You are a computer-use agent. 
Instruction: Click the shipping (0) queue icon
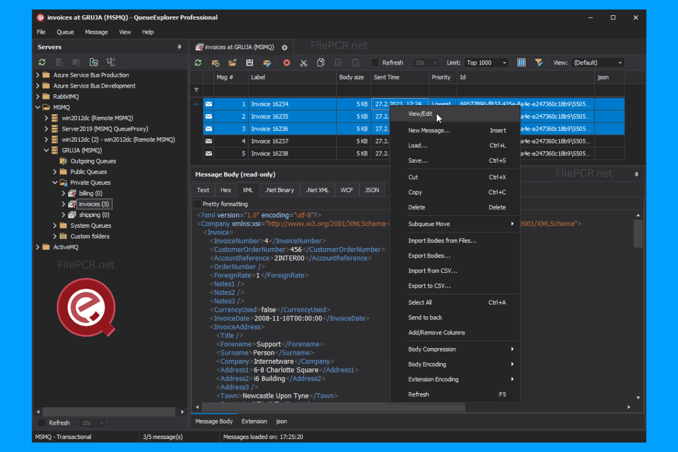tap(72, 215)
